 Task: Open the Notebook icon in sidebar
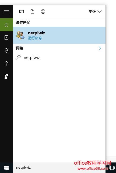6,38
